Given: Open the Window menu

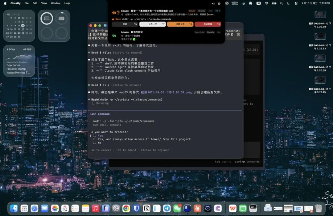Looking at the screenshot, I should (55, 3).
